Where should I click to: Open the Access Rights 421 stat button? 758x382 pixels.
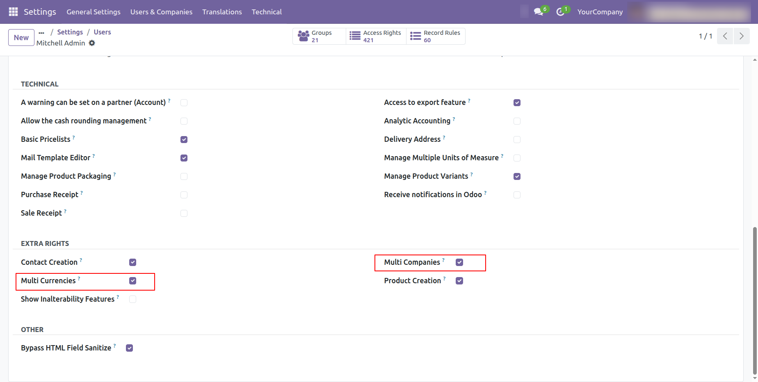click(x=376, y=36)
